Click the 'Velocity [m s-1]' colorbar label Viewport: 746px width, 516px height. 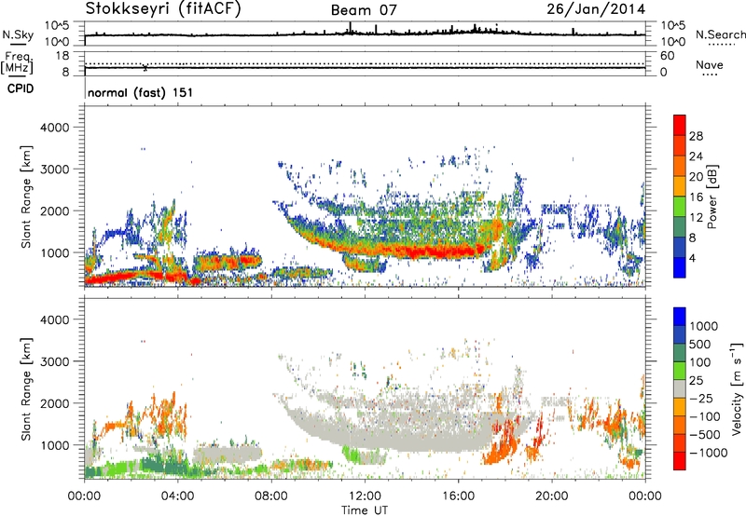coord(737,388)
